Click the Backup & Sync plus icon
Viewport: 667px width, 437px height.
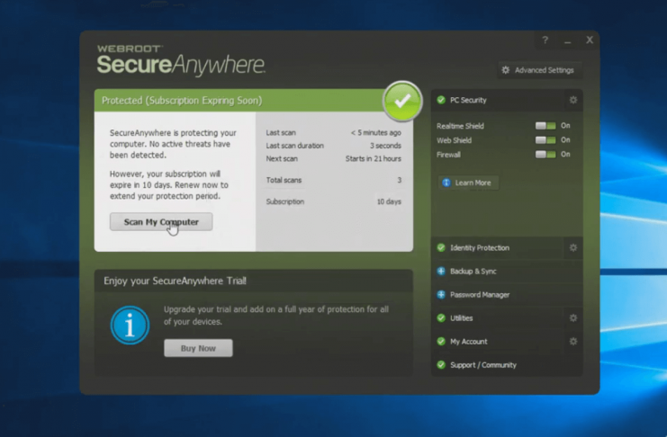click(441, 272)
